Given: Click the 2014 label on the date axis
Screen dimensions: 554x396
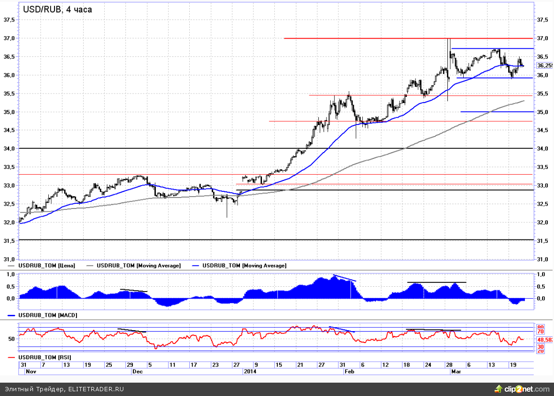Looking at the screenshot, I should coord(250,371).
